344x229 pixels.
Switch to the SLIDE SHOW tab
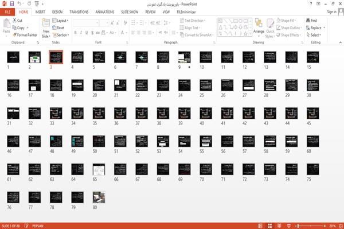point(130,12)
